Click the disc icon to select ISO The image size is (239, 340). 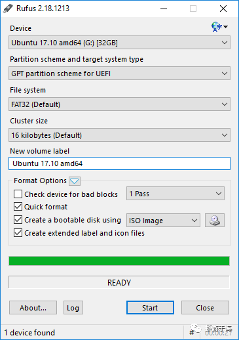[215, 221]
